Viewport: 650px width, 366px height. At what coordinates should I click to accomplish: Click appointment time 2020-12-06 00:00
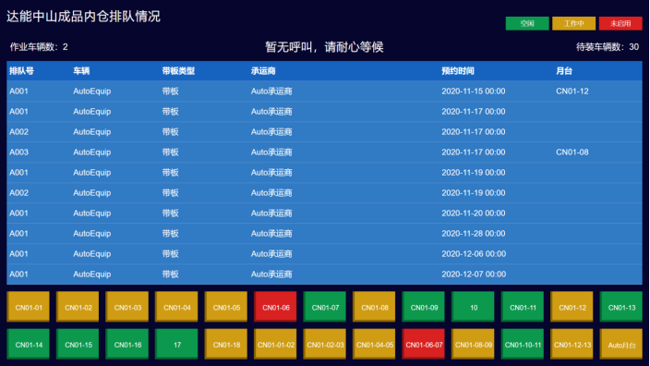[474, 254]
